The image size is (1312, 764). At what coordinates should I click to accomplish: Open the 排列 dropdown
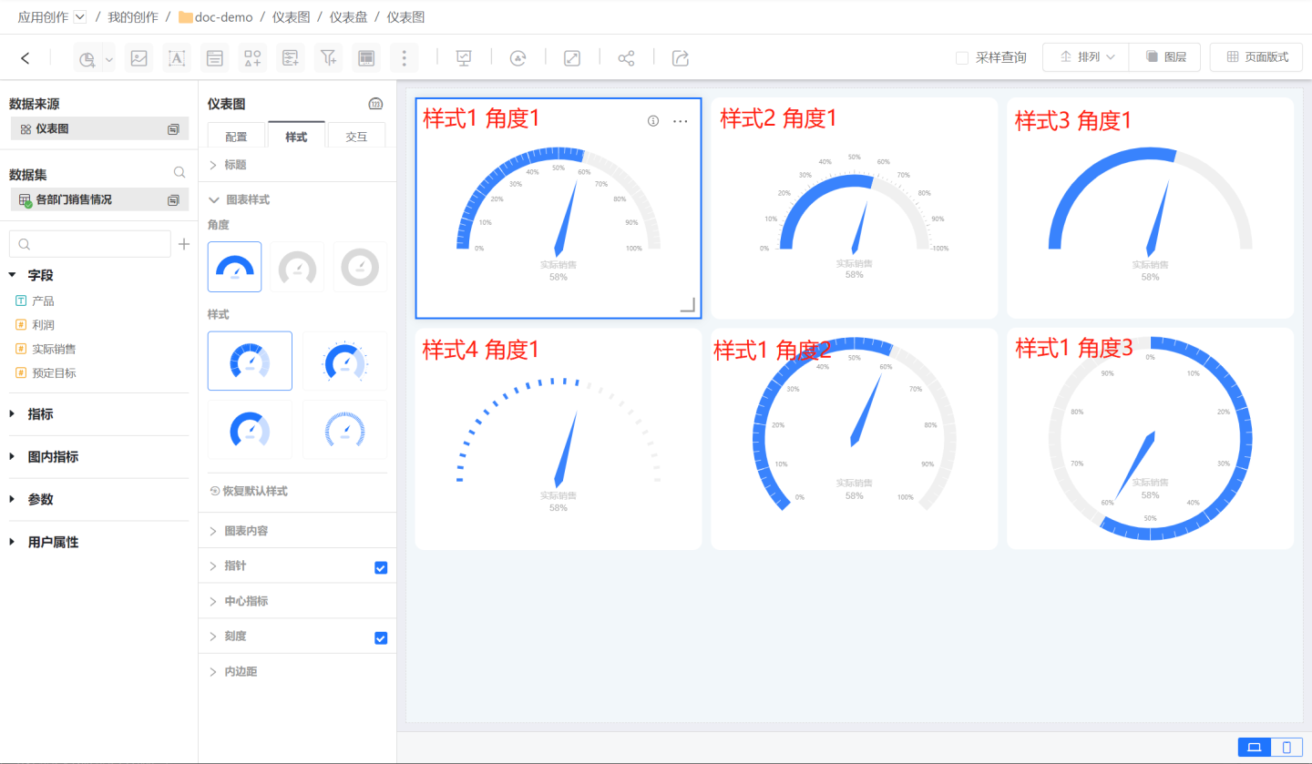(1086, 57)
